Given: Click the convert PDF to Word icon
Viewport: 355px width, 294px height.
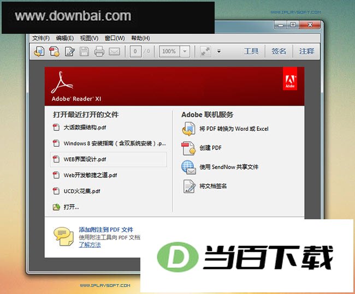Looking at the screenshot, I should point(188,129).
